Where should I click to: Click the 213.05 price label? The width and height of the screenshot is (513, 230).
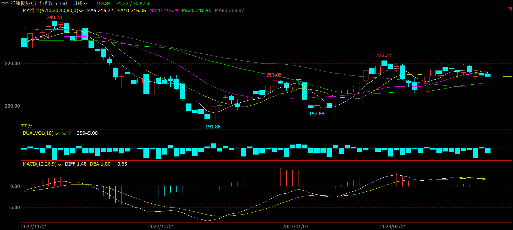(x=274, y=75)
